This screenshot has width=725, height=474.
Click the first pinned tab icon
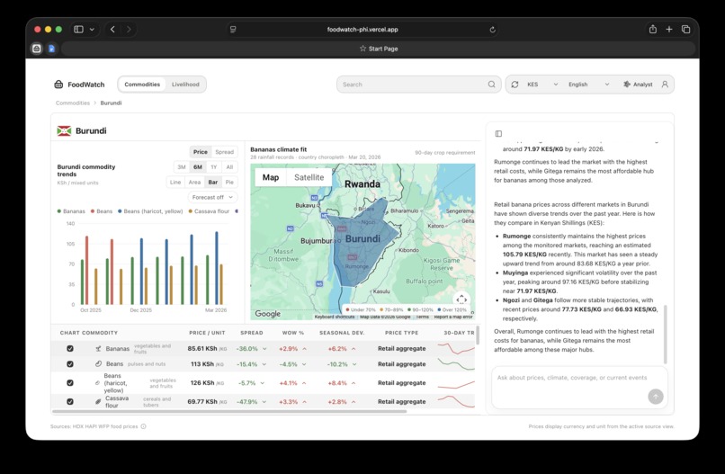[37, 49]
